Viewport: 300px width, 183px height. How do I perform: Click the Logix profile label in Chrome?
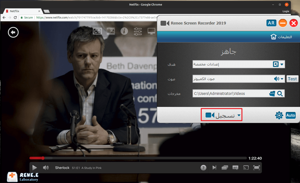click(x=286, y=11)
